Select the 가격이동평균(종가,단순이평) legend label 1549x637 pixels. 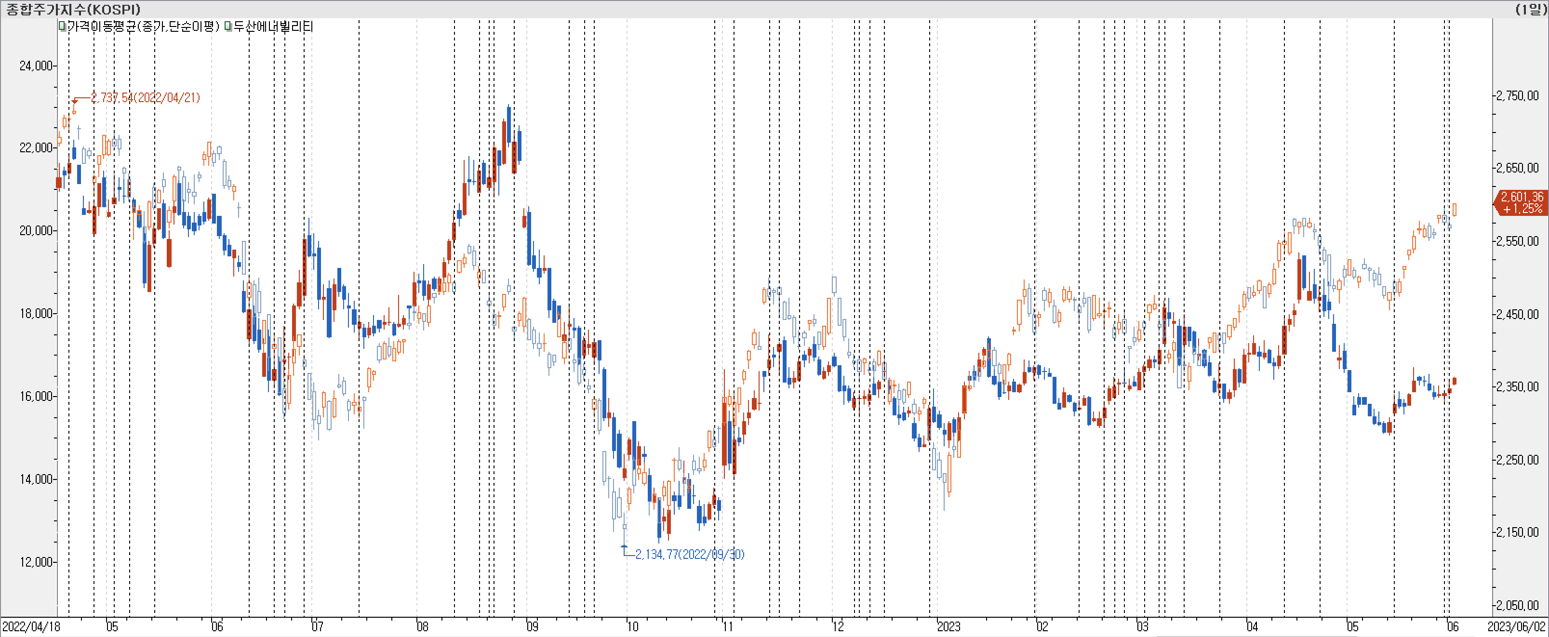tap(144, 27)
